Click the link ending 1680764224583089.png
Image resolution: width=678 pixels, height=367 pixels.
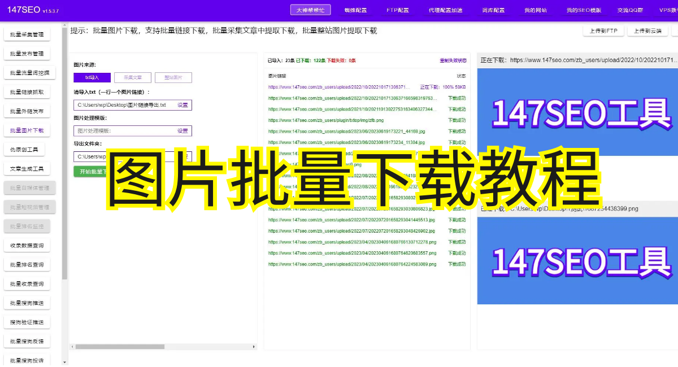(x=352, y=264)
